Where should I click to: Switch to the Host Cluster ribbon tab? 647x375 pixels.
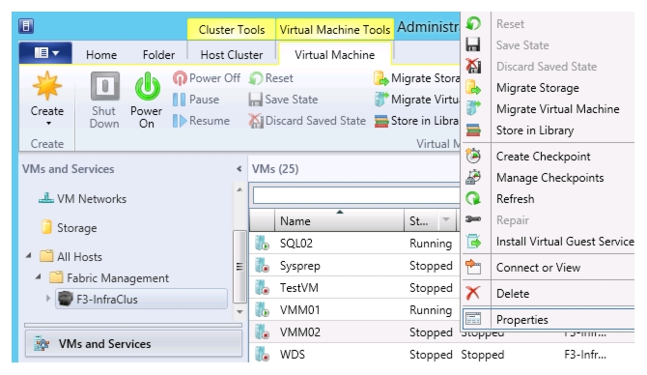[x=232, y=55]
